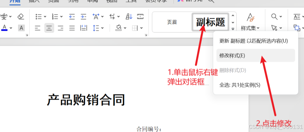Toggle center alignment button
The height and width of the screenshot is (132, 304).
[x=49, y=28]
